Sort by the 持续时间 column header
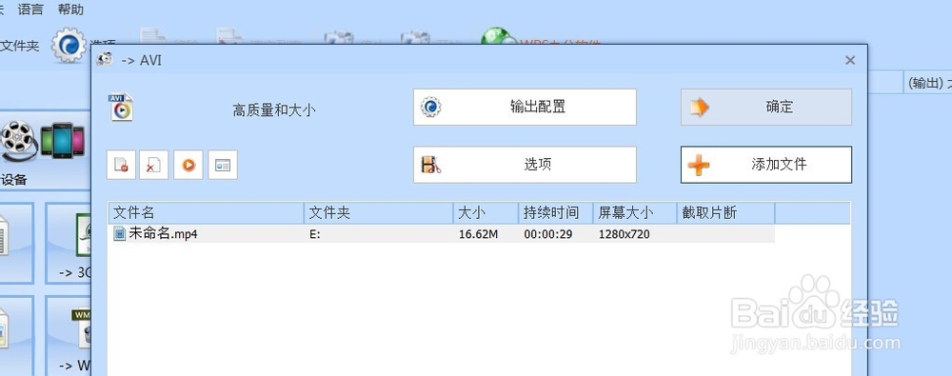This screenshot has width=952, height=376. 556,213
